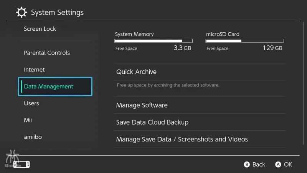This screenshot has width=307, height=173.
Task: Click the handheld console icon at bottom left
Action: (21, 165)
